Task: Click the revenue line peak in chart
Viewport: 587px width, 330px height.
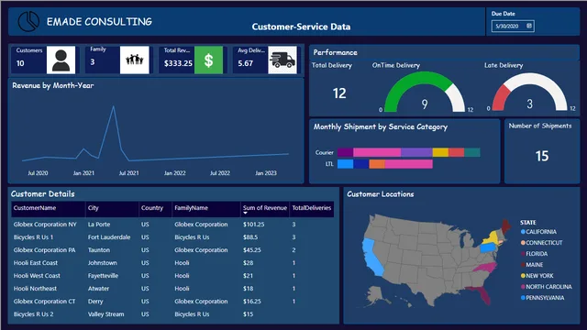Action: (x=114, y=106)
